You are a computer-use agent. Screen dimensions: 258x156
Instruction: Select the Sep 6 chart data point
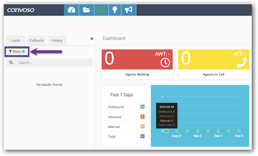[239, 131]
